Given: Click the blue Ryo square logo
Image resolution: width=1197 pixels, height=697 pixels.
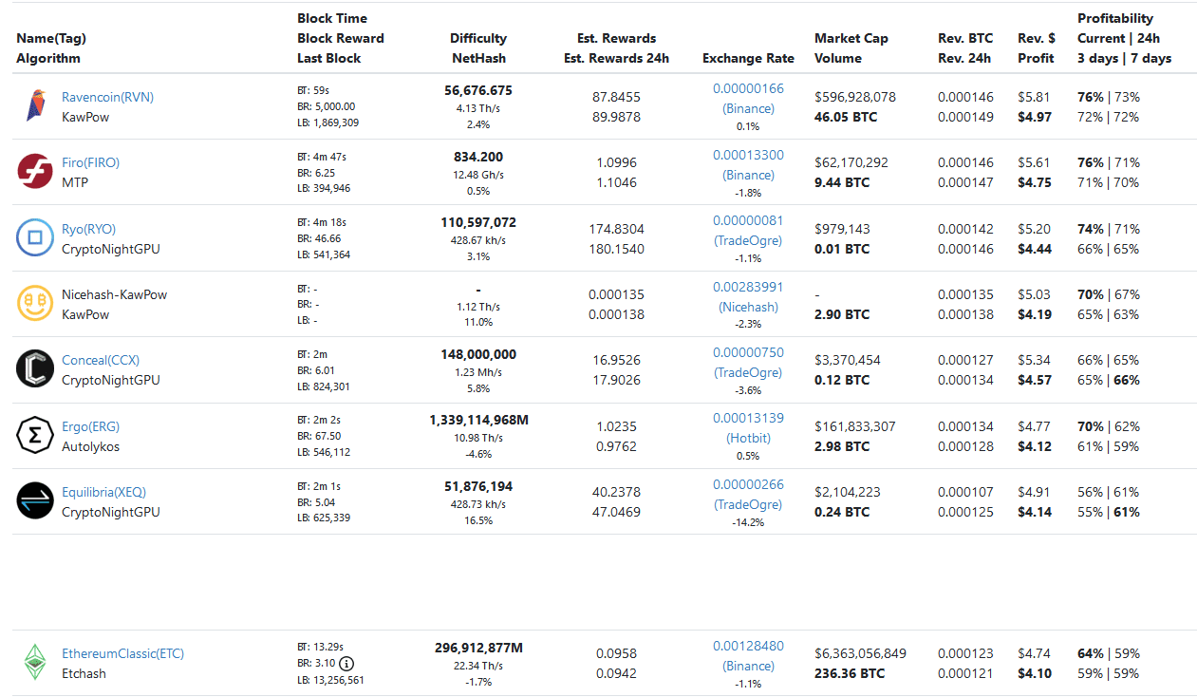Looking at the screenshot, I should coord(35,237).
